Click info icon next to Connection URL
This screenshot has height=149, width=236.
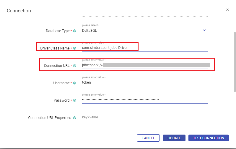click(74, 66)
